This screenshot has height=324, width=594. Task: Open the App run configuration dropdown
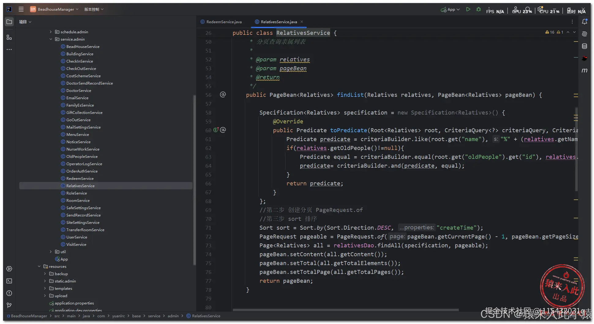pyautogui.click(x=450, y=9)
